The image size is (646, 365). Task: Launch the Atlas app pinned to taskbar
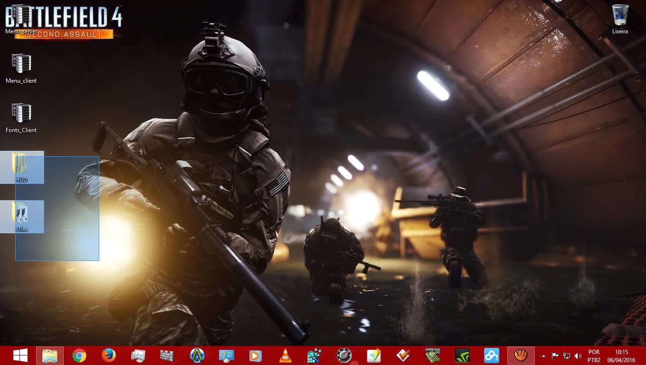pos(197,355)
